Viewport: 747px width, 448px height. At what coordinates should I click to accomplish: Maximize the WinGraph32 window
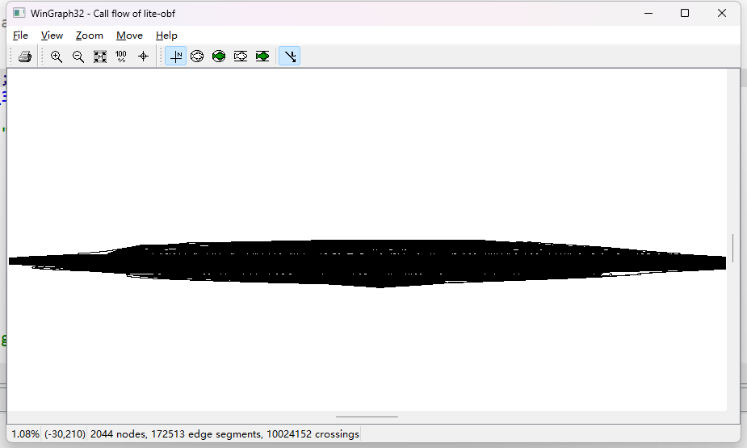point(685,13)
